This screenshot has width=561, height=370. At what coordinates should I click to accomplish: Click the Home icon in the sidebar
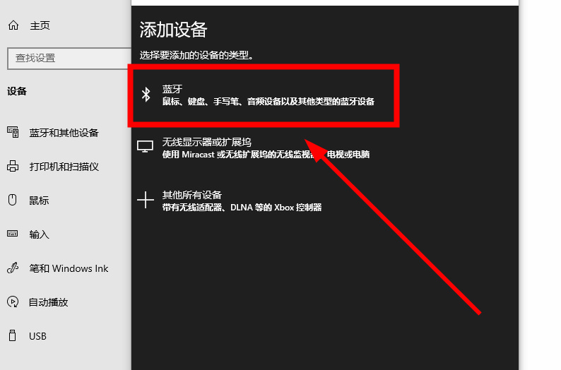tap(13, 25)
